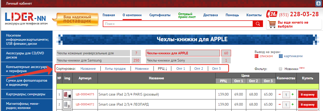Decrease quantity for Smart case PARIS row
The image size is (323, 111).
(280, 95)
